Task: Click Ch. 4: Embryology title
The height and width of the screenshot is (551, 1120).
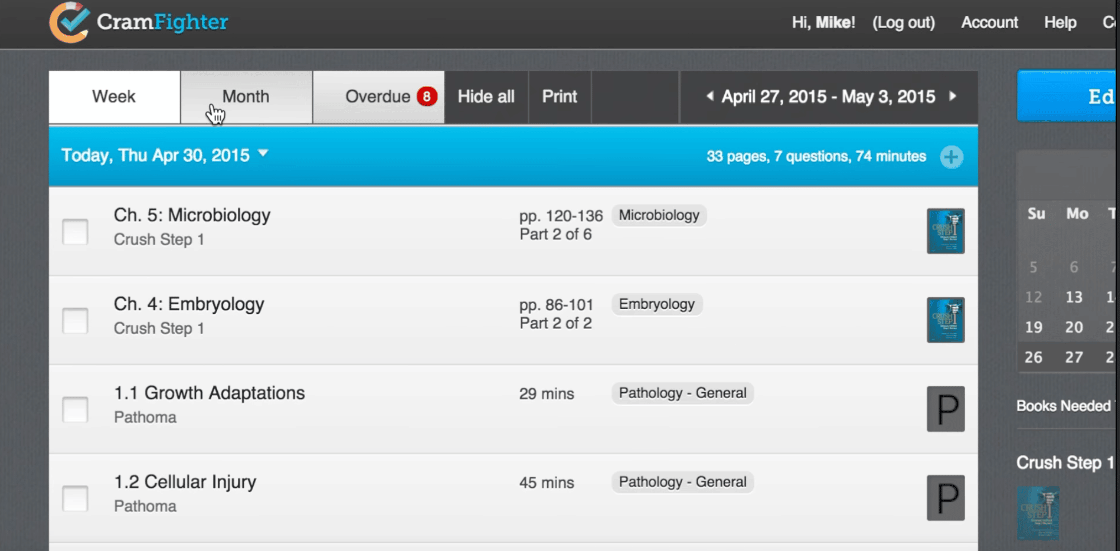Action: tap(189, 304)
